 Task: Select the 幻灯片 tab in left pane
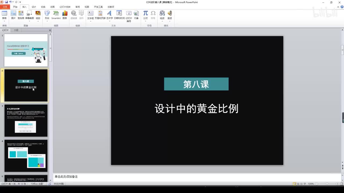coord(5,30)
